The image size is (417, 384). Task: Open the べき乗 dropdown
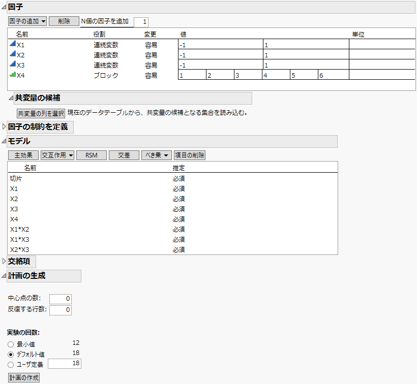coord(156,155)
